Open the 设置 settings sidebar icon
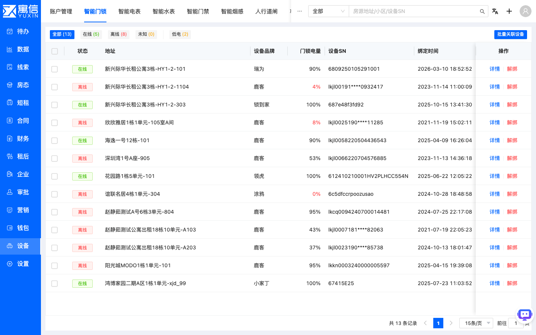The width and height of the screenshot is (536, 335). point(10,264)
